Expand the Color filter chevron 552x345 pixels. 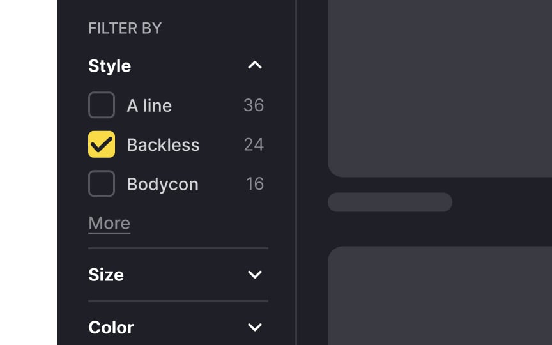(x=254, y=327)
